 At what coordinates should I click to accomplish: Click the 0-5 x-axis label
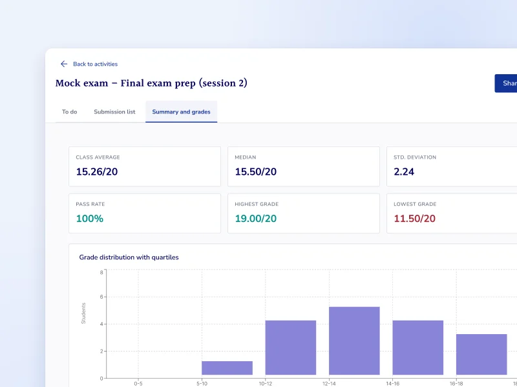(138, 384)
